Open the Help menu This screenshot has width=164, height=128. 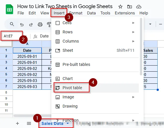144,13
